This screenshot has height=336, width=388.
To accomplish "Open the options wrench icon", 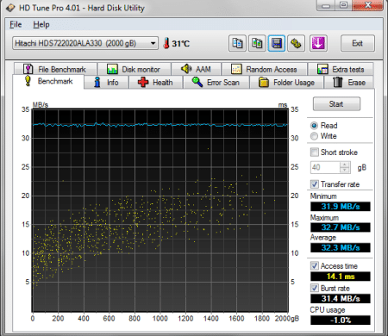I will (x=296, y=43).
